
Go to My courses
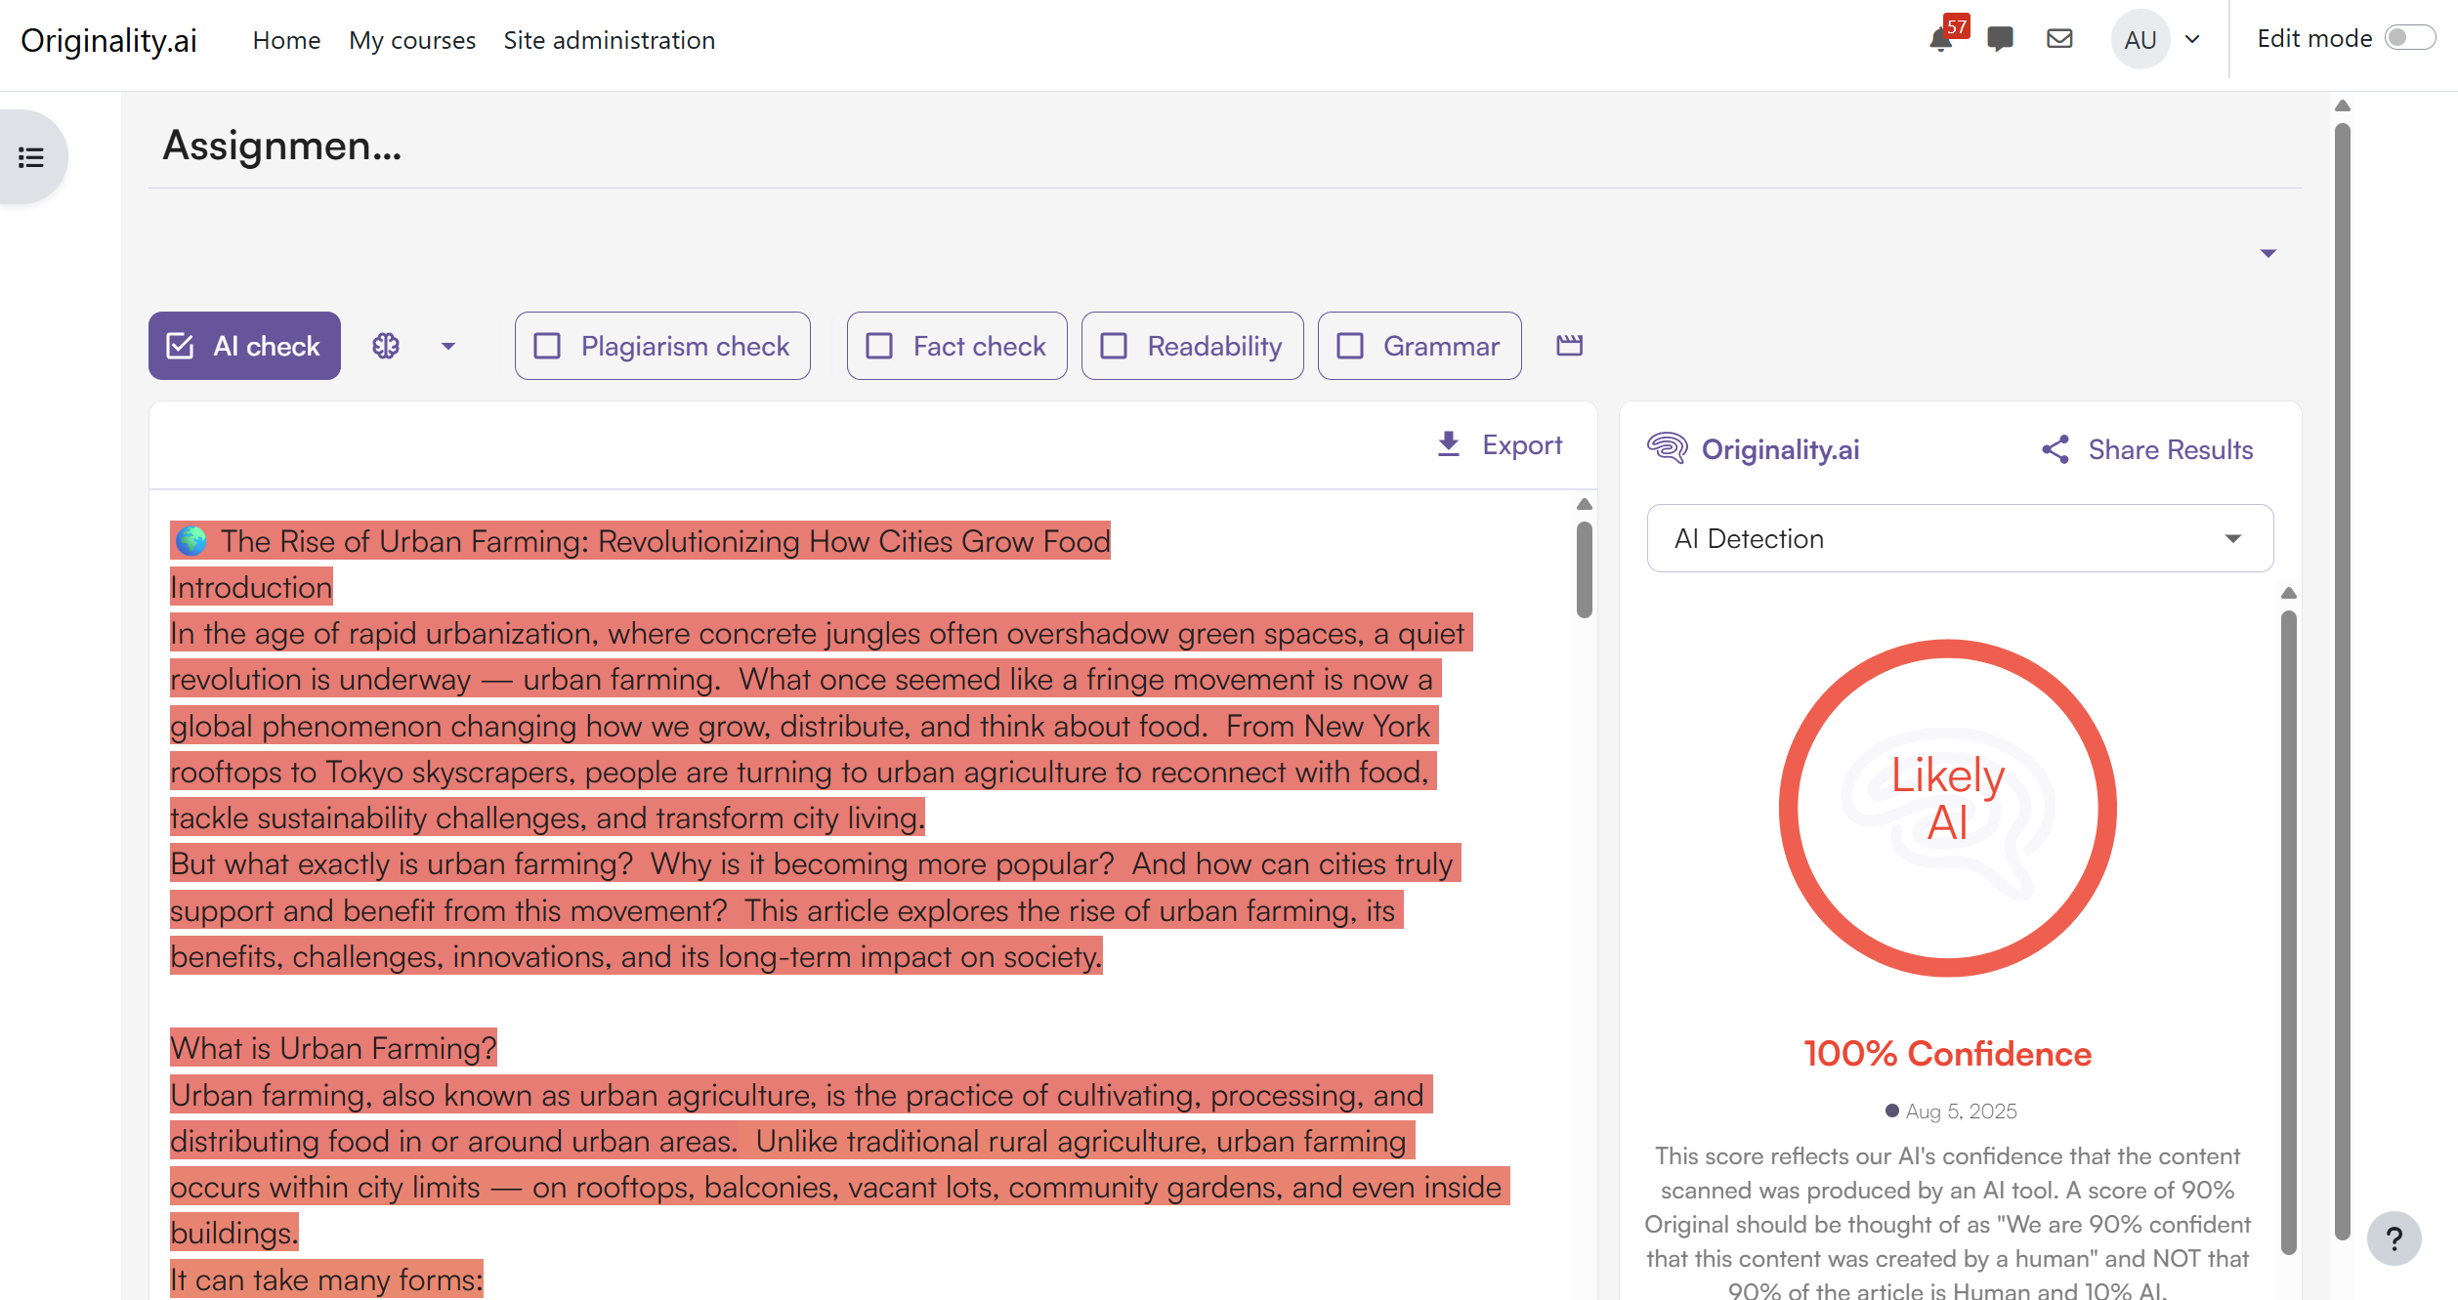[x=412, y=40]
